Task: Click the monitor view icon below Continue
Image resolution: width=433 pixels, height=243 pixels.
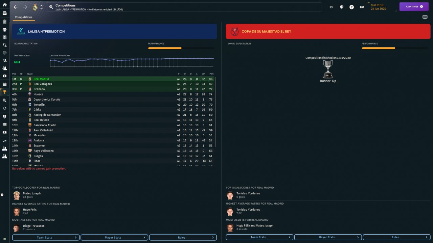Action: (425, 17)
